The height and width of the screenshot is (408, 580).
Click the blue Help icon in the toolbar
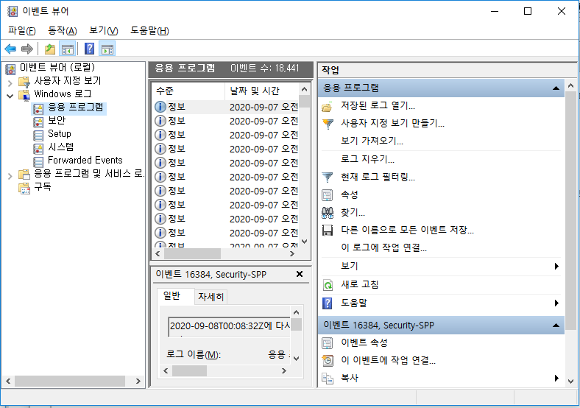tap(89, 49)
